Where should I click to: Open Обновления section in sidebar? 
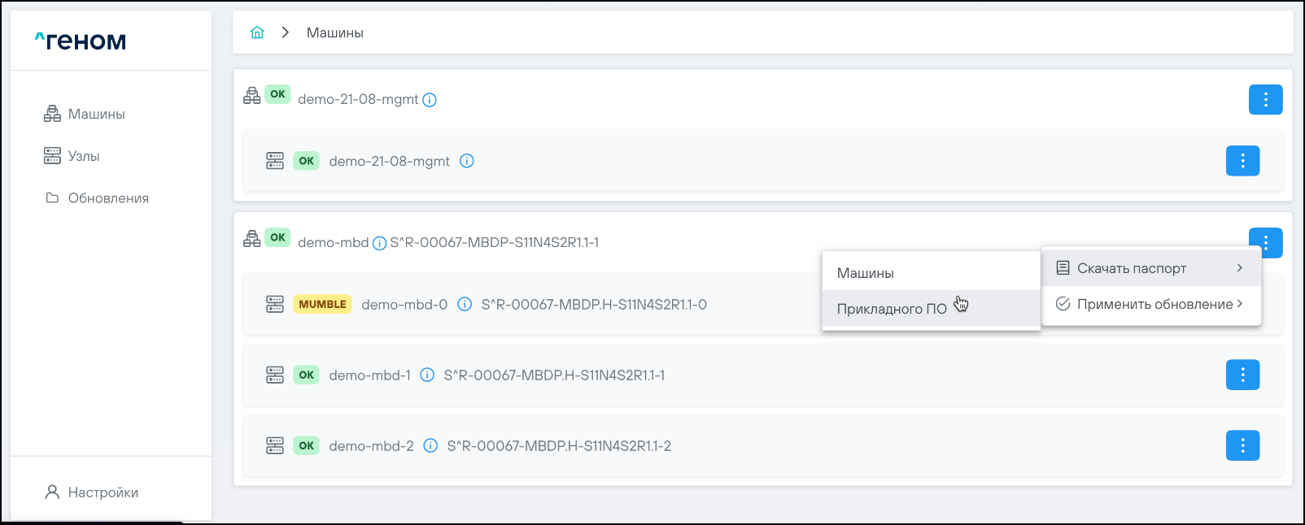(x=107, y=198)
